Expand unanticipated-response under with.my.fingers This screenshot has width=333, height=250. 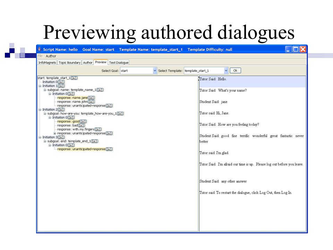pyautogui.click(x=54, y=133)
